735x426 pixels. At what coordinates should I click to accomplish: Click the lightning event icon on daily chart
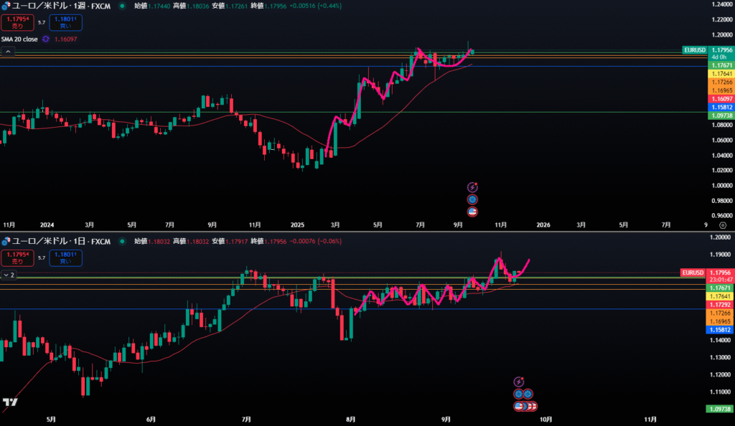pos(519,382)
